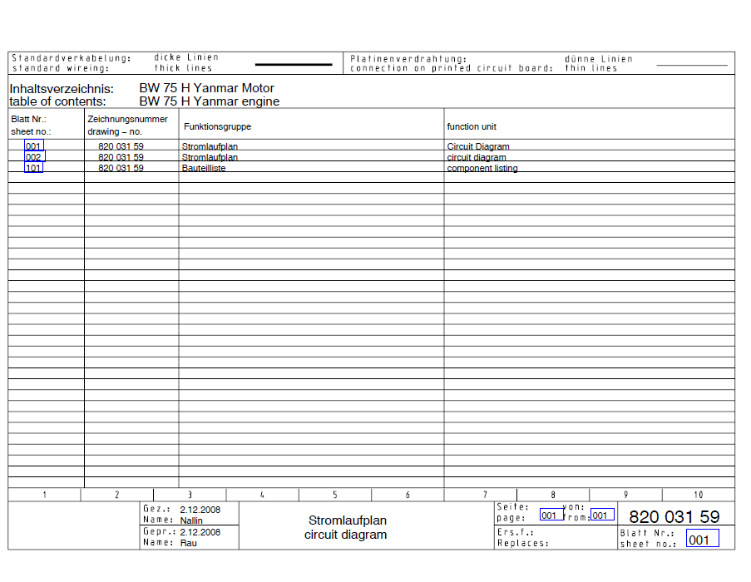The image size is (751, 582).
Task: Click 'Stromlaufplan' in the row 002
Action: pyautogui.click(x=210, y=157)
